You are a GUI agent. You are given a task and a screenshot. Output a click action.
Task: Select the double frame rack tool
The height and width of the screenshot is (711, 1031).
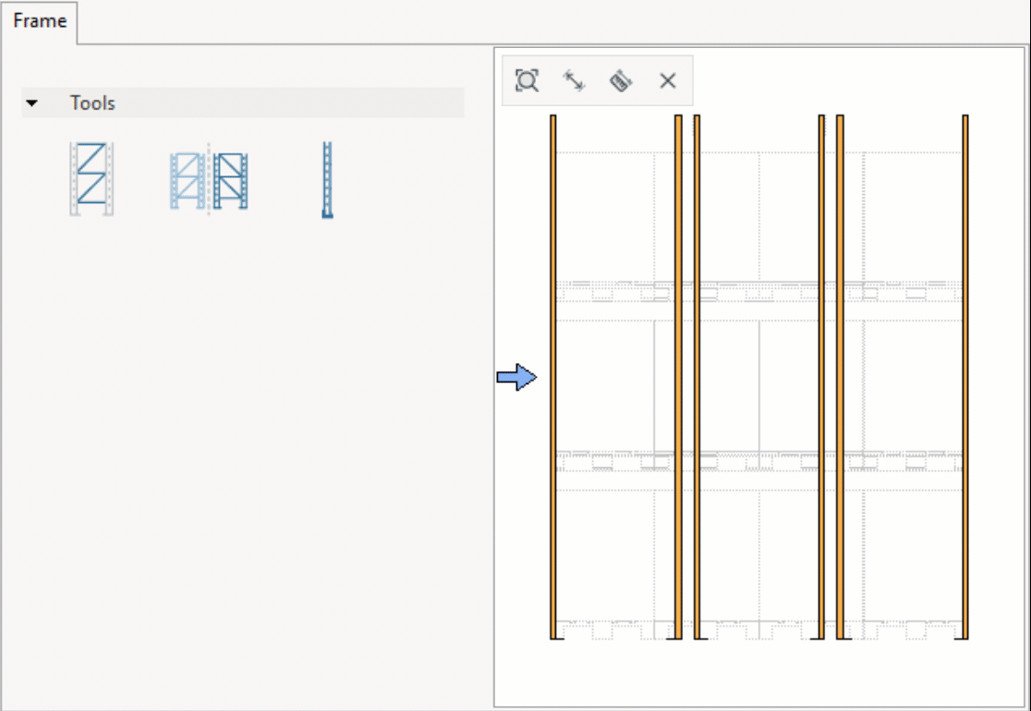209,180
